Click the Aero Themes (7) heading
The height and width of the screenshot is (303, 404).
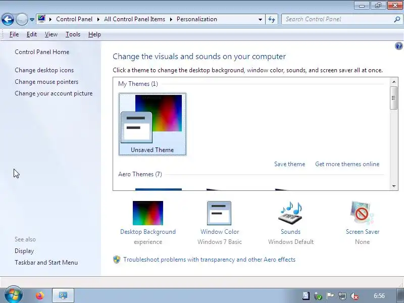click(x=140, y=174)
